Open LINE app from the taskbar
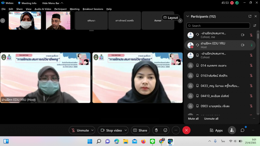This screenshot has height=146, width=260. coord(153,141)
